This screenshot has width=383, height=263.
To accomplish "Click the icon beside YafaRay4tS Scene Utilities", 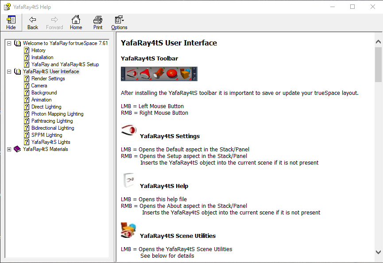I will [x=128, y=230].
